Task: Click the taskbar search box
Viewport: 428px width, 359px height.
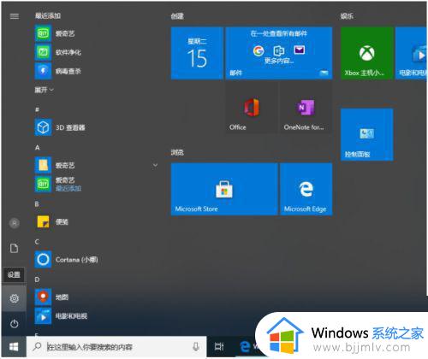Action: (116, 347)
